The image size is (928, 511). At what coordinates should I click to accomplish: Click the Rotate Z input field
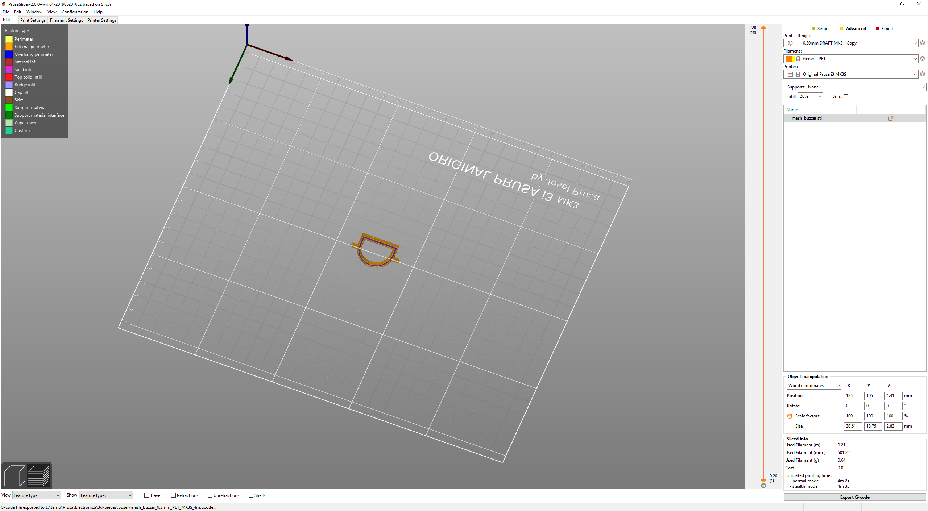893,406
